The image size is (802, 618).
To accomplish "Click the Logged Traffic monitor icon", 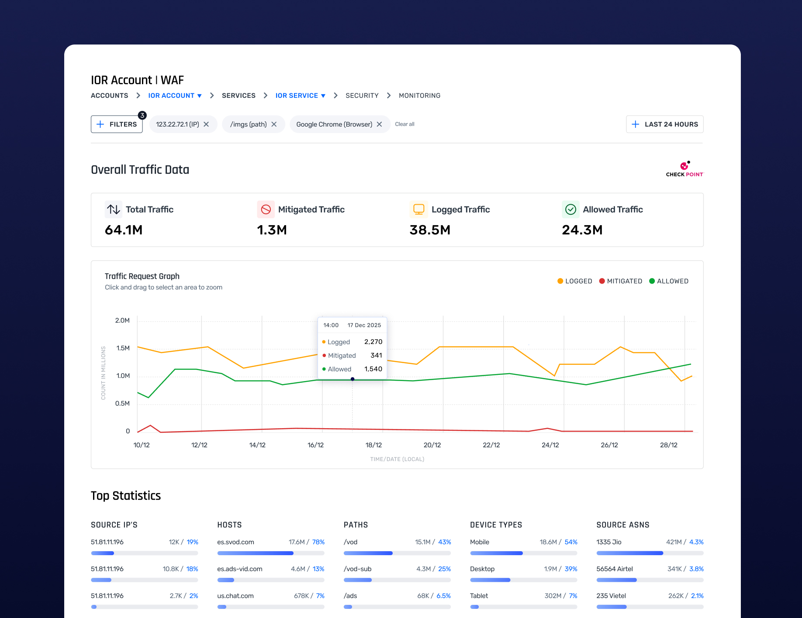I will 418,209.
